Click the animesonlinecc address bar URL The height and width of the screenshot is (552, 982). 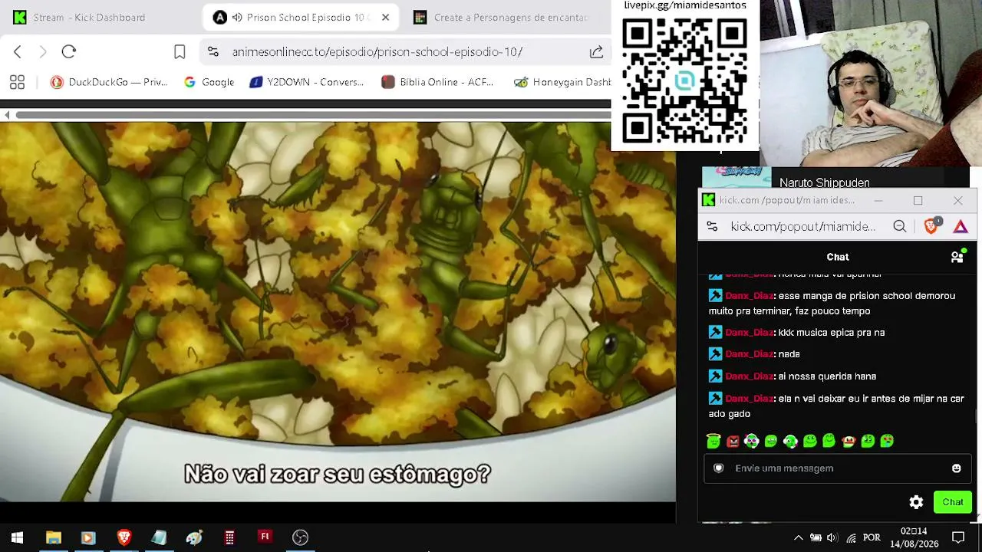[x=377, y=51]
